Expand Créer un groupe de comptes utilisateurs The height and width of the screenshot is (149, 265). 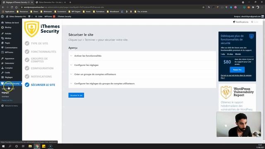(x=142, y=74)
